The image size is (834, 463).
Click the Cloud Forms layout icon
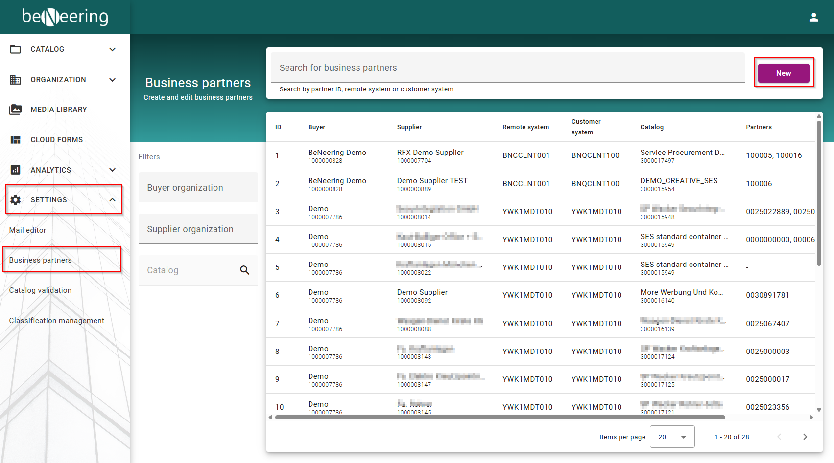pyautogui.click(x=16, y=140)
